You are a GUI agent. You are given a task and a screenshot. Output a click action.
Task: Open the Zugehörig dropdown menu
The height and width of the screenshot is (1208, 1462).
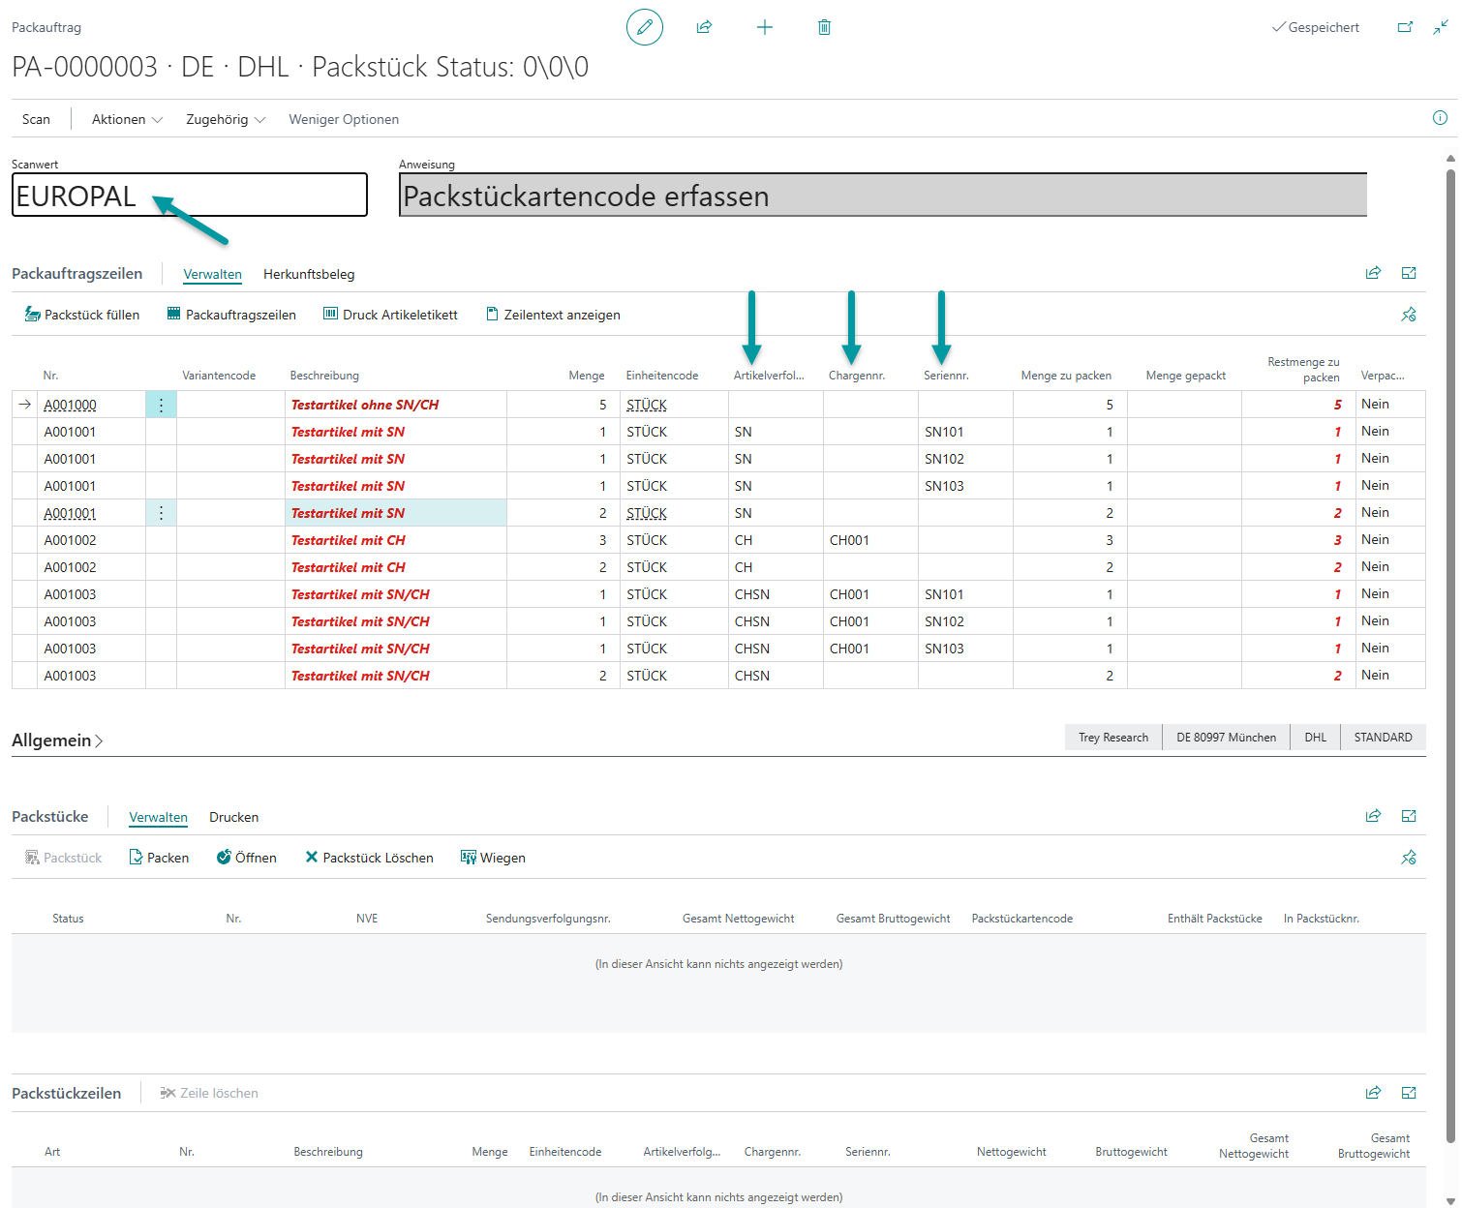coord(225,119)
